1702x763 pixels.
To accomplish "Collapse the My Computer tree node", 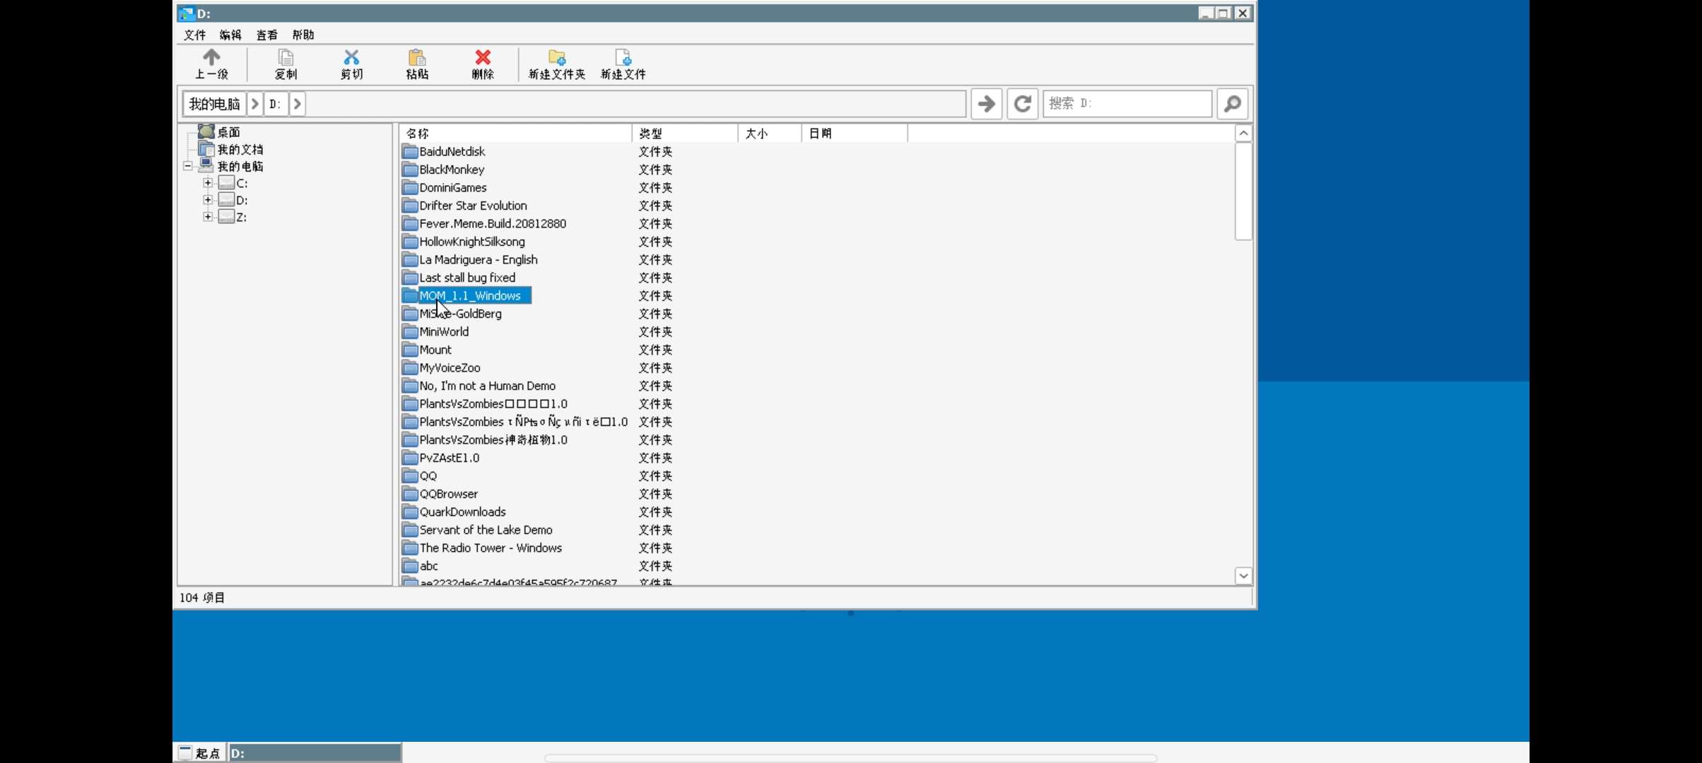I will [188, 166].
